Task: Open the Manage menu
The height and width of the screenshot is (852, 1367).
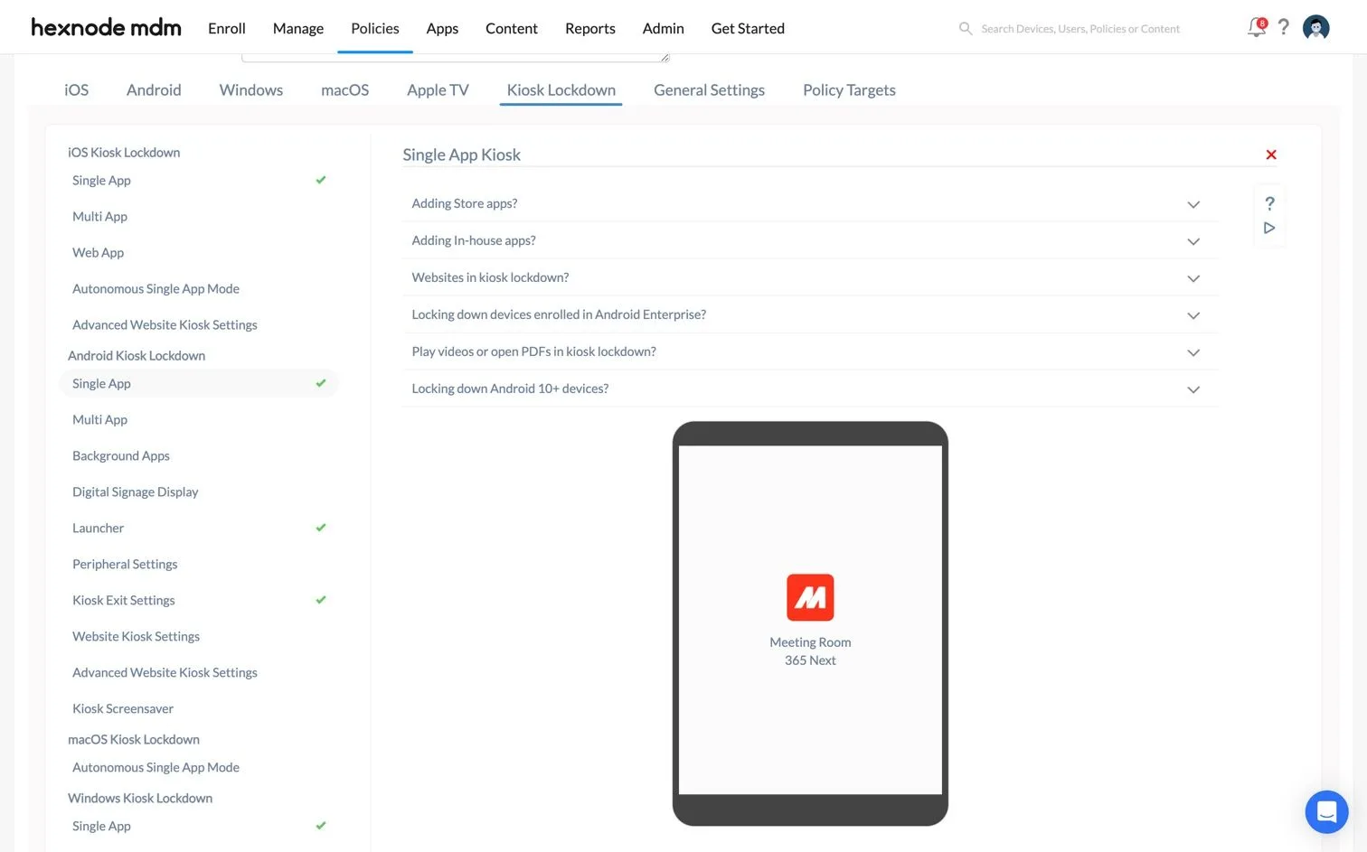Action: [x=298, y=28]
